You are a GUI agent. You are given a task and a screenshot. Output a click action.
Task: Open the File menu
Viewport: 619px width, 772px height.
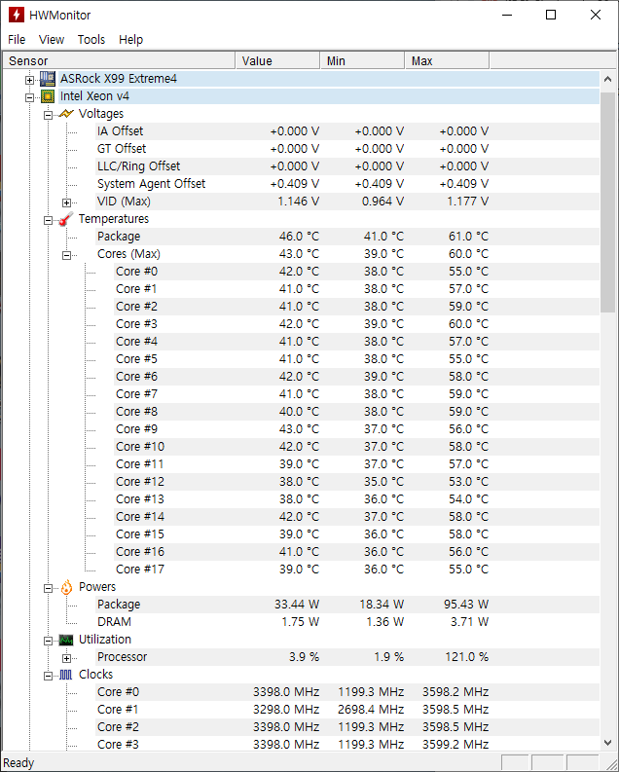(17, 39)
